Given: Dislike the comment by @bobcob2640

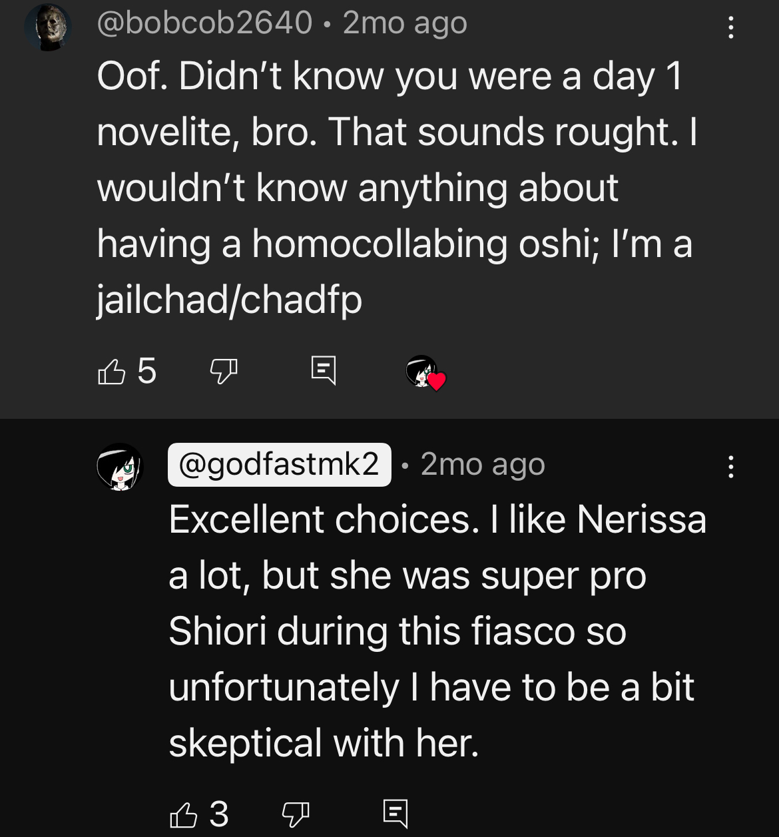Looking at the screenshot, I should pos(224,370).
